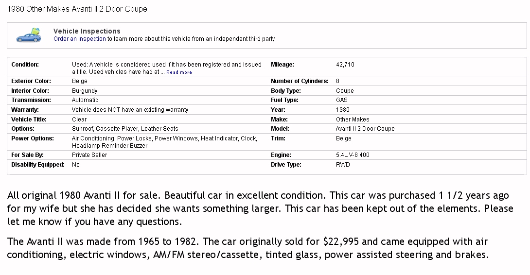The width and height of the screenshot is (530, 275).
Task: Click the vehicle inspection car icon
Action: [28, 35]
